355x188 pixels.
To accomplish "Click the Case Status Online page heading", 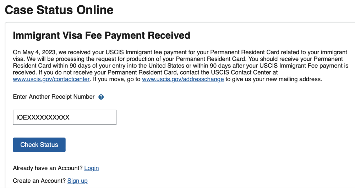I will coord(59,10).
